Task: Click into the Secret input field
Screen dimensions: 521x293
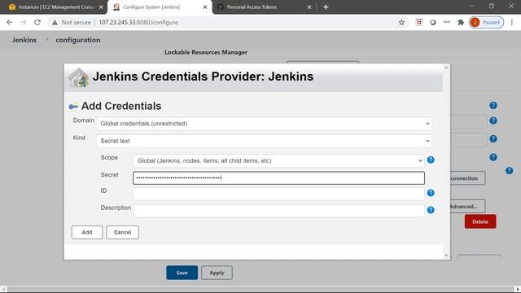Action: point(278,178)
